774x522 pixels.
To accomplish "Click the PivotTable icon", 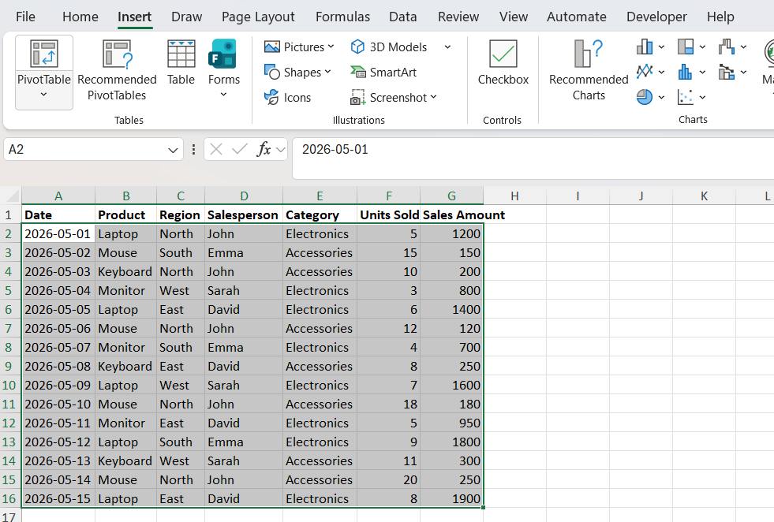I will (44, 54).
